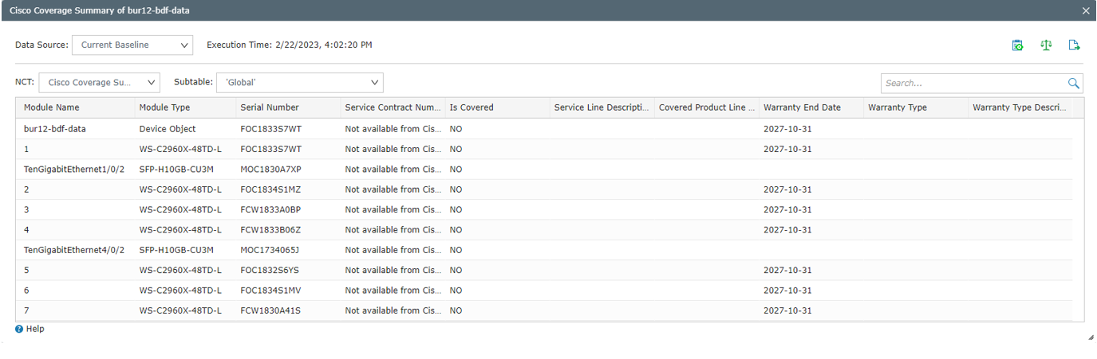Click the green balance scale compare icon
Viewport: 1097px width, 359px height.
(x=1046, y=45)
